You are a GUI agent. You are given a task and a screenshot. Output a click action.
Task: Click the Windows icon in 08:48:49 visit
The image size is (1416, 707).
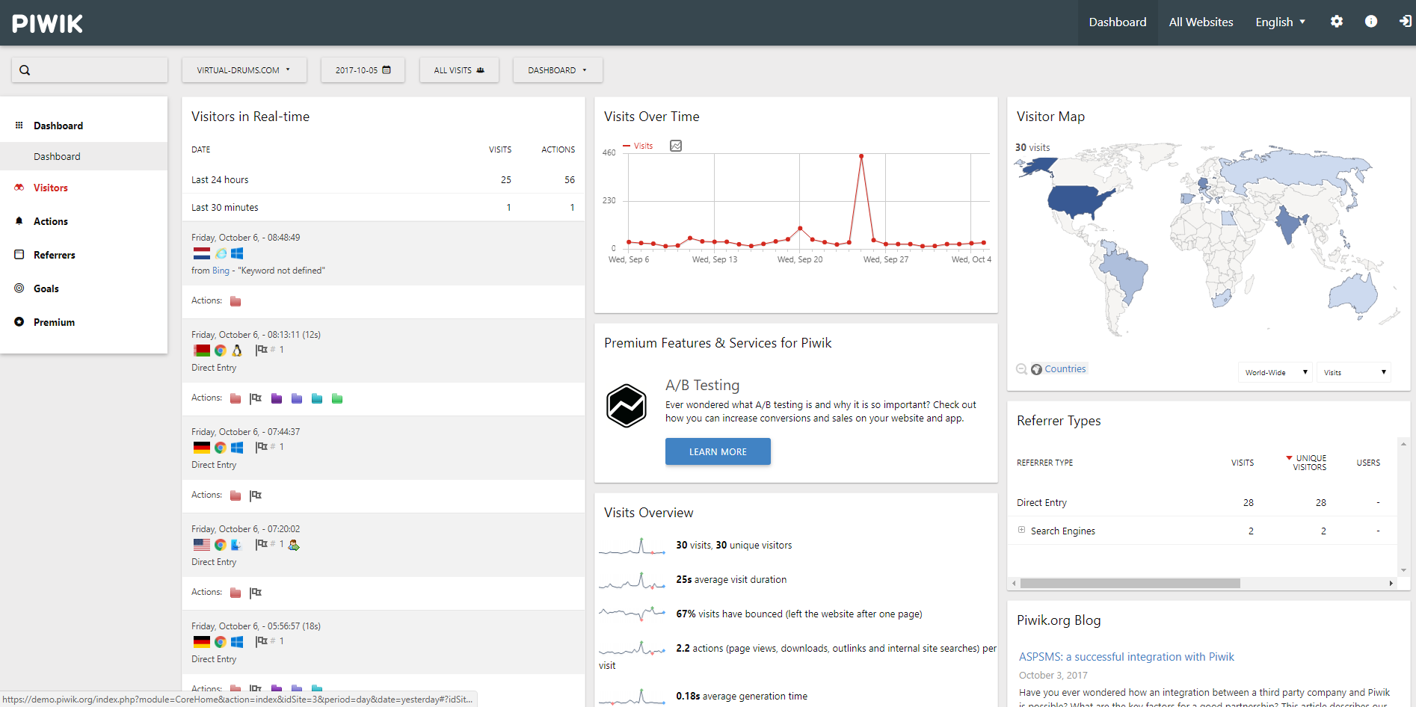click(x=237, y=253)
